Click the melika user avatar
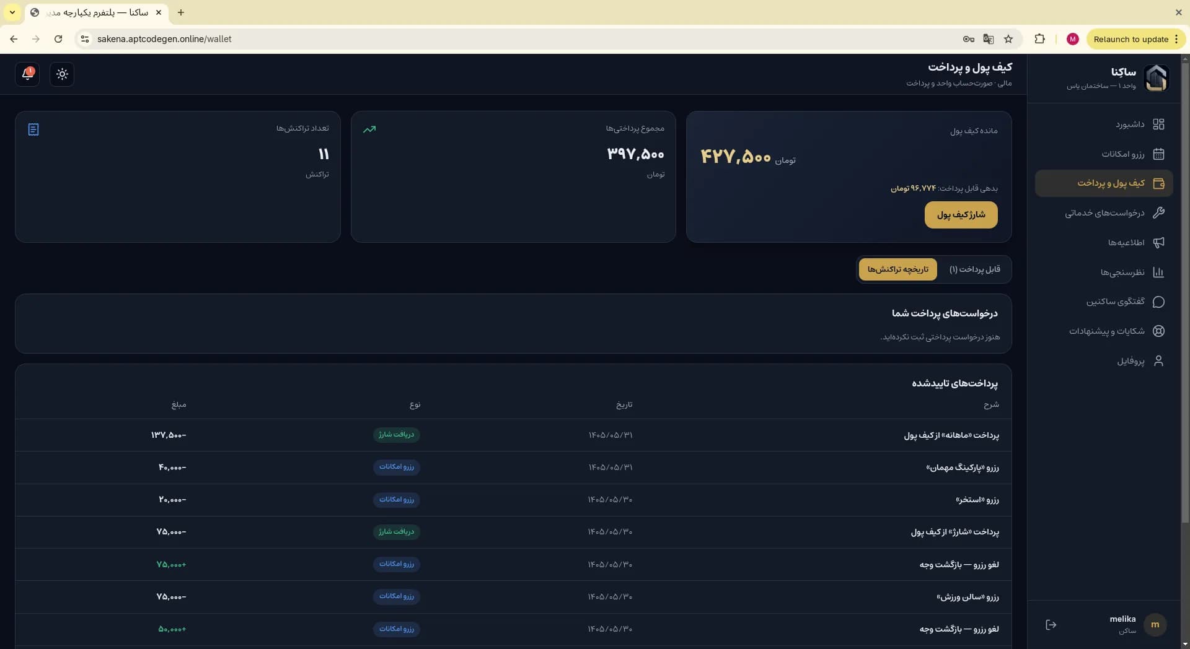The height and width of the screenshot is (649, 1190). click(1155, 625)
